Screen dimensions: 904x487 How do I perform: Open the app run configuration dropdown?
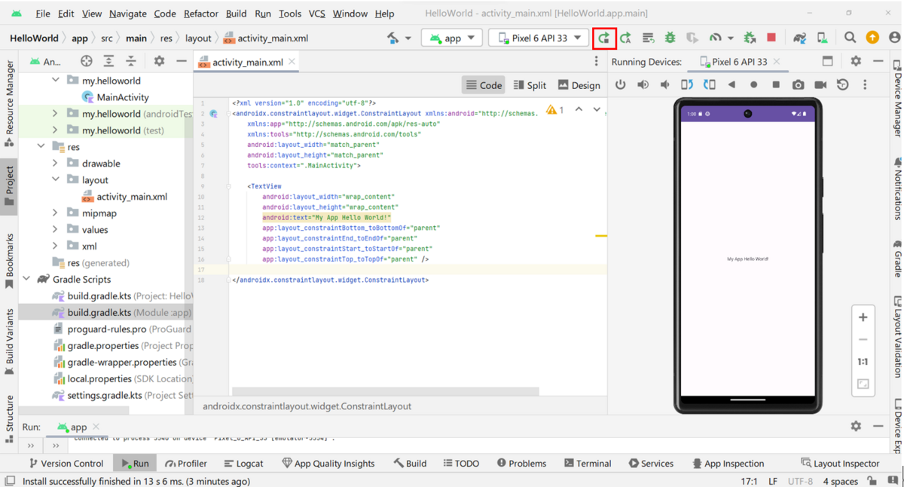pos(452,38)
